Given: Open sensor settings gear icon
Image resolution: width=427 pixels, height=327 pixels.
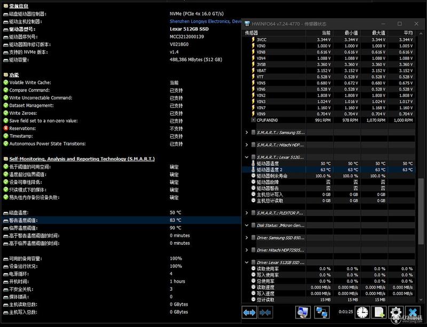Looking at the screenshot, I should (396, 312).
